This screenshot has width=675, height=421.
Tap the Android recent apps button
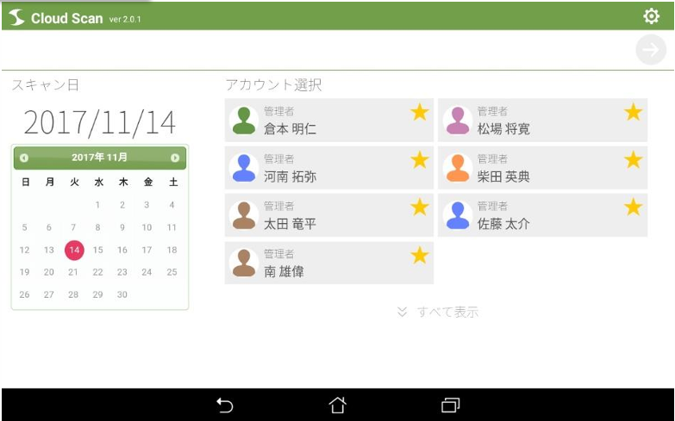[450, 406]
